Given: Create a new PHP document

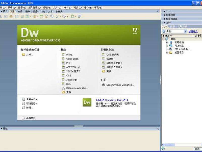Looking at the screenshot, I should [x=66, y=63].
